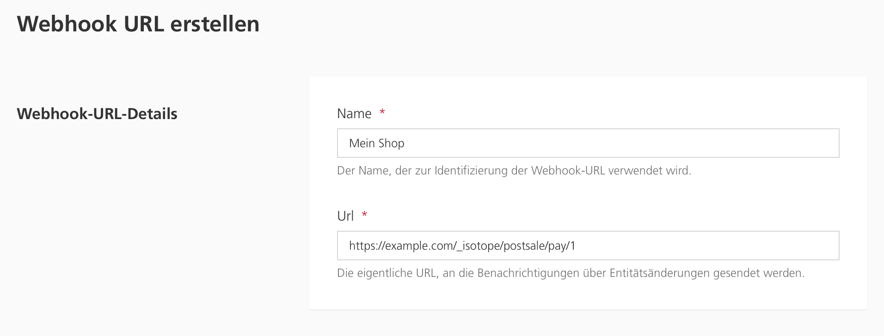This screenshot has height=336, width=884.
Task: Click the 'Mein Shop' text in Name
Action: 376,144
